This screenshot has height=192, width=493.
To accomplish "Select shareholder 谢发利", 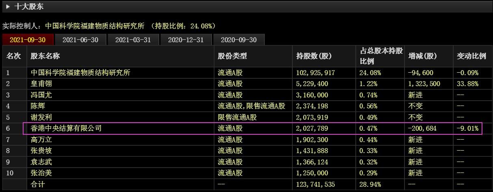I will 42,118.
